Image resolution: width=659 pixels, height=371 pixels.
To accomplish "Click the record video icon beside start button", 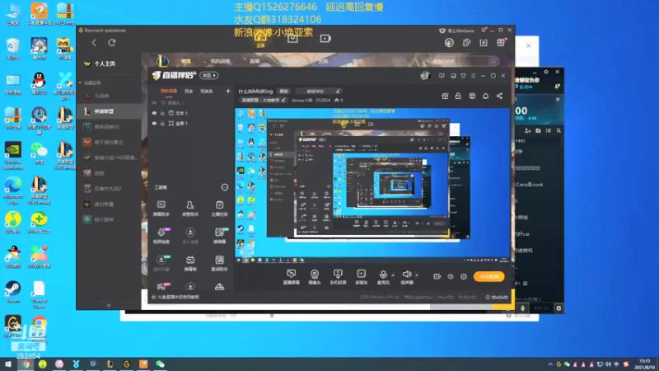I will tap(437, 276).
